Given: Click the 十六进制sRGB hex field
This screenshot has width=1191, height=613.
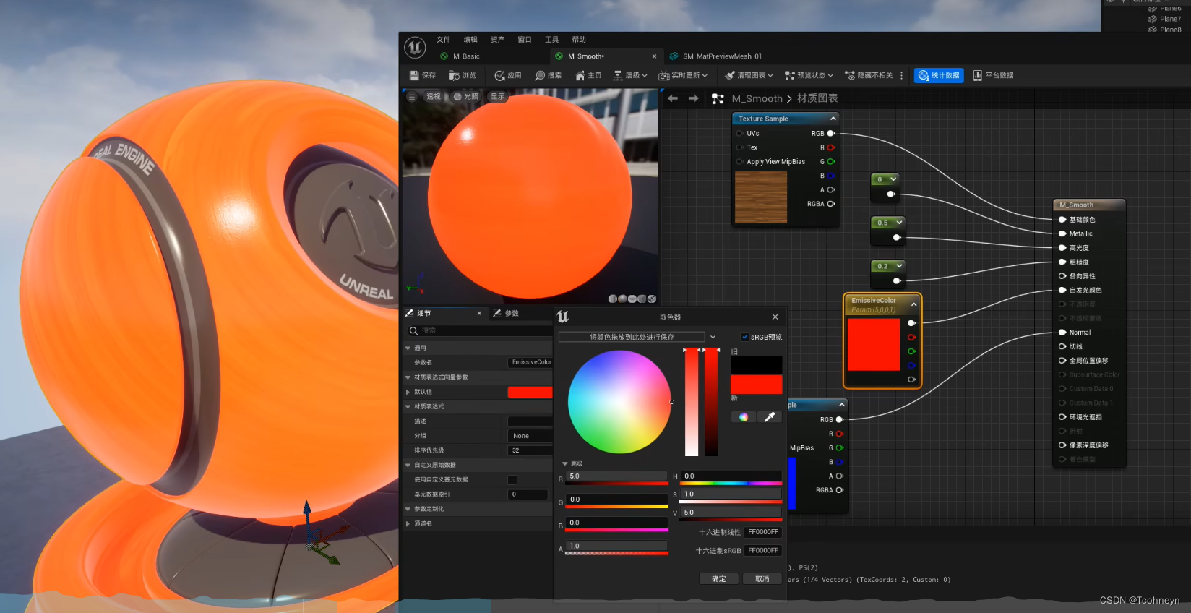Looking at the screenshot, I should click(763, 551).
